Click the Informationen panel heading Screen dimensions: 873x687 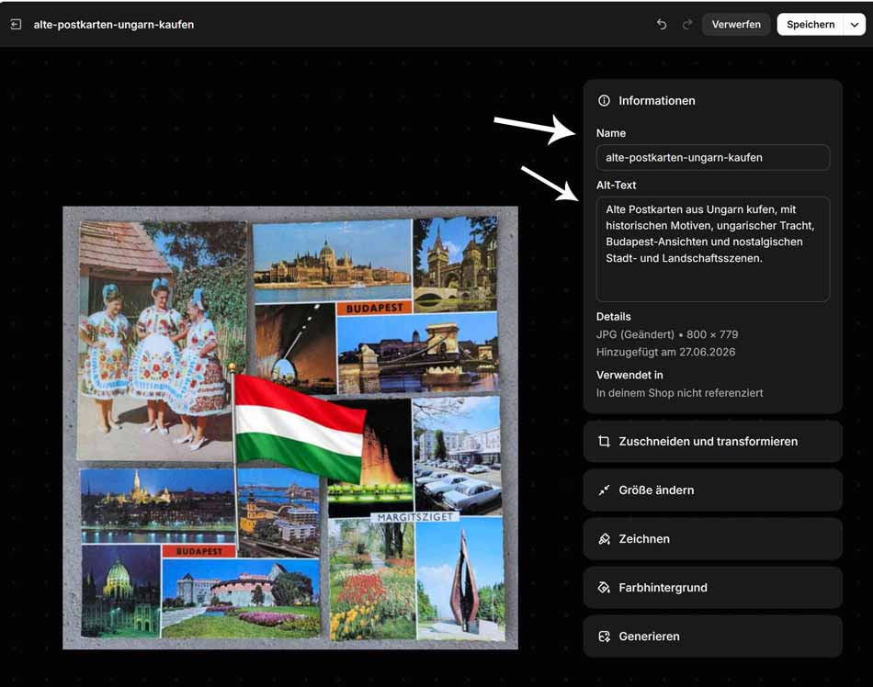pyautogui.click(x=657, y=101)
